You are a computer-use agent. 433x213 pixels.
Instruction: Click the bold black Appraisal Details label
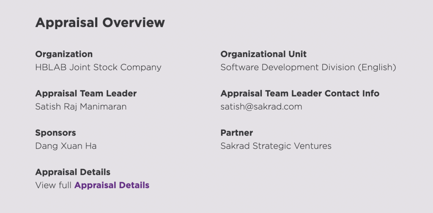pyautogui.click(x=73, y=172)
